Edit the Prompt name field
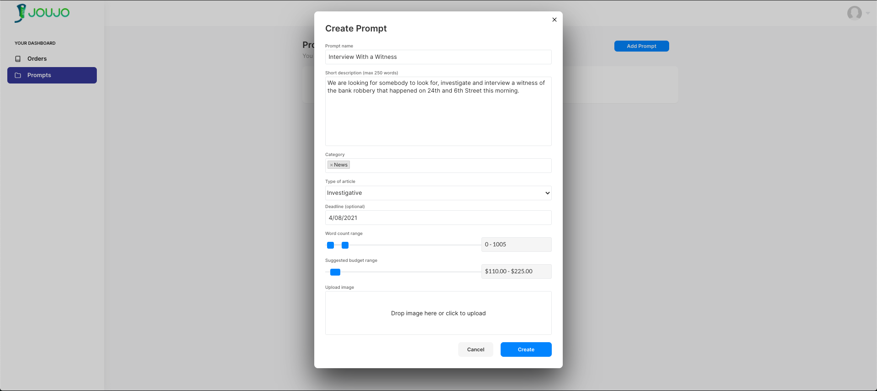The image size is (877, 391). click(438, 57)
